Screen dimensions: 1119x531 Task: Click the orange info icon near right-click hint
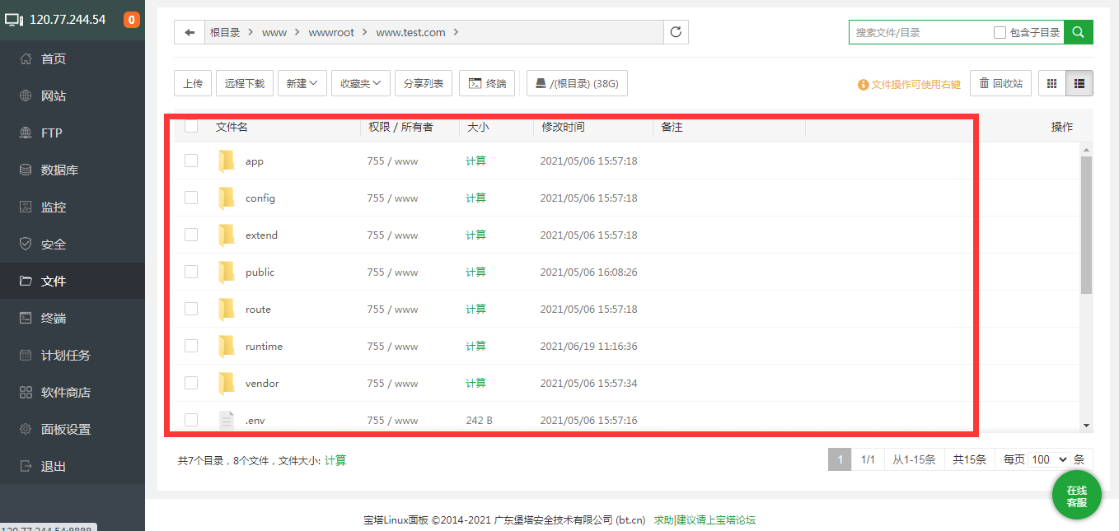coord(864,84)
